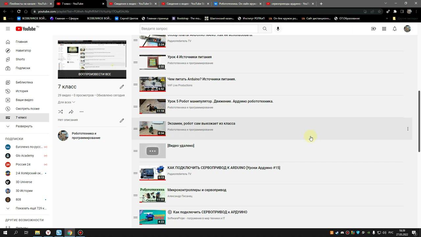
Task: Open video Урок 5 Робот манипулятор
Action: tap(220, 101)
